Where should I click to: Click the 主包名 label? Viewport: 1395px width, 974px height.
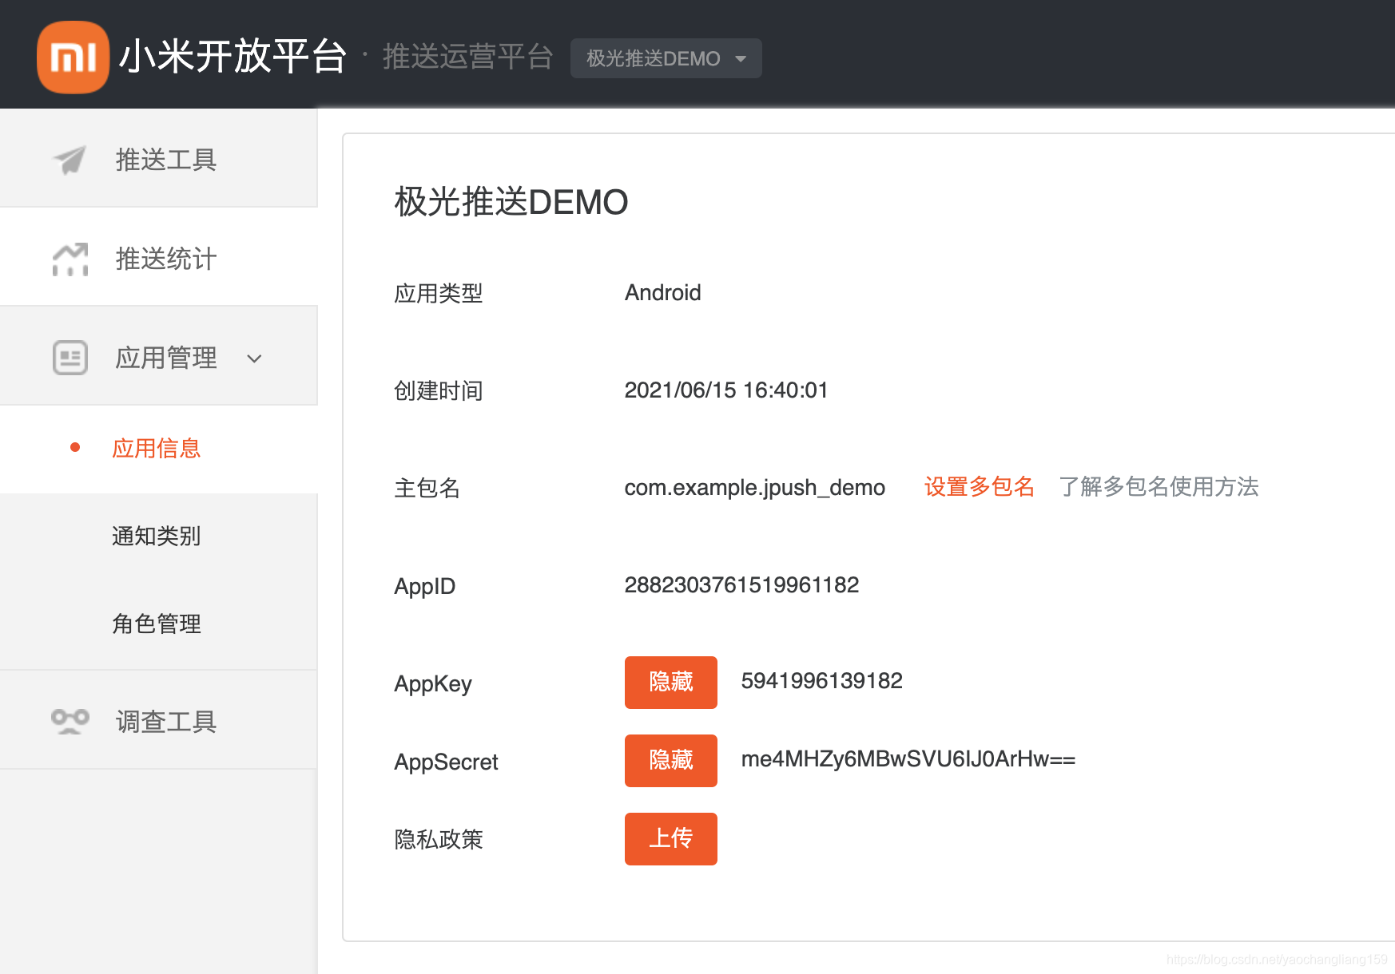click(427, 488)
